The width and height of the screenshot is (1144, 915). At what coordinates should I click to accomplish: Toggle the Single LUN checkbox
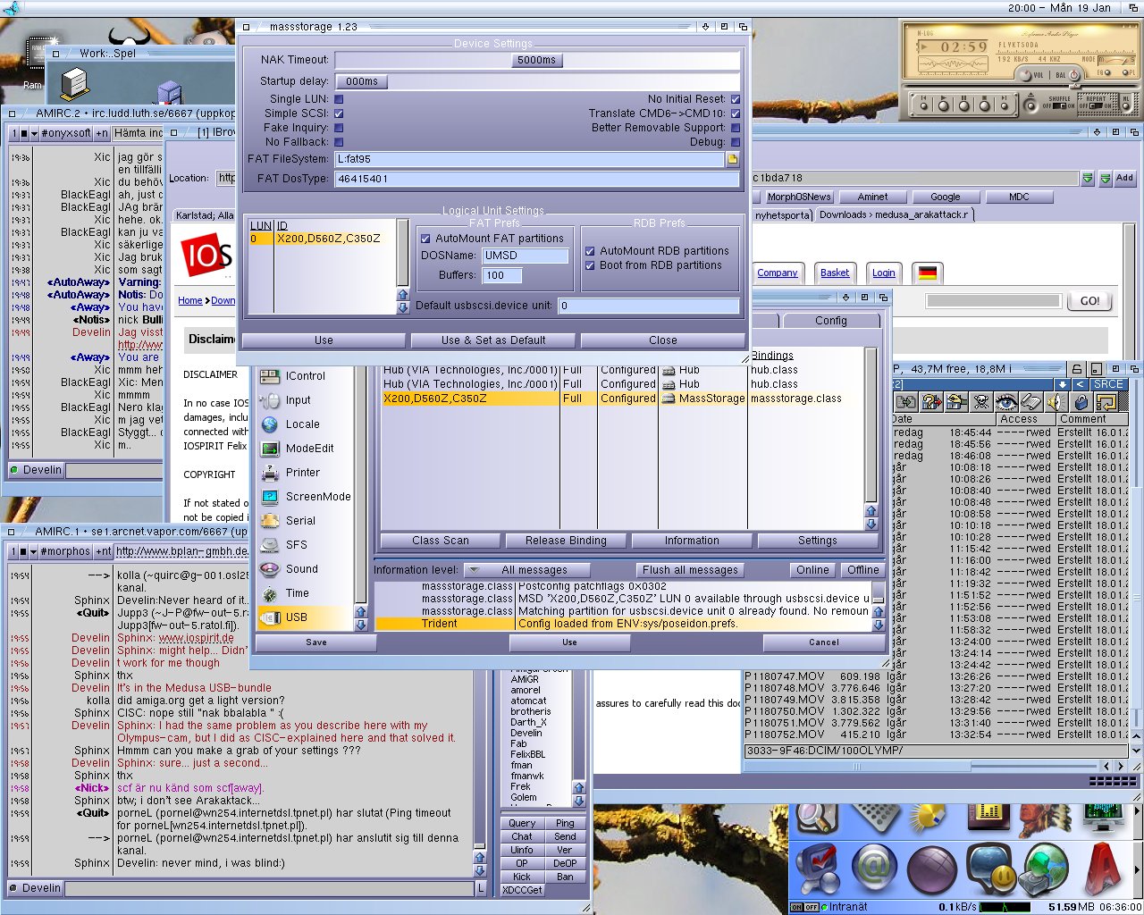point(339,99)
